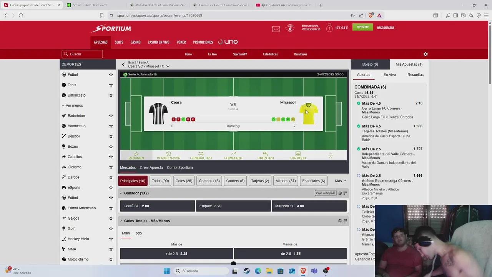Expand the Más market categories dropdown
Viewport: 492px width, 277px height.
340,181
